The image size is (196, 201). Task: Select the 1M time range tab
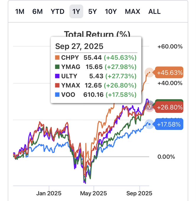coord(20,12)
